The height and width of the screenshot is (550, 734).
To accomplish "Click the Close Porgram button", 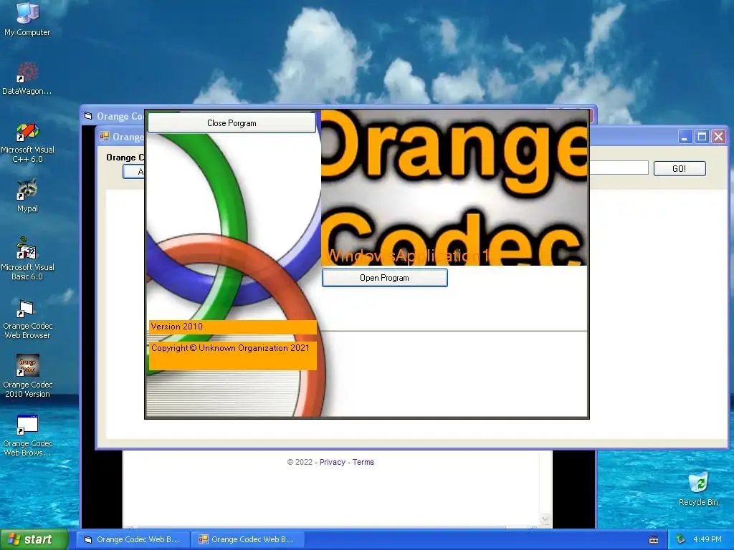I will 232,123.
